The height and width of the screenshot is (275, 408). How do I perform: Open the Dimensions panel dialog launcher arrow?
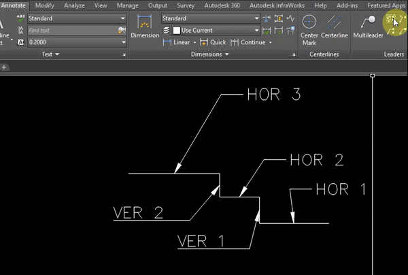coord(294,54)
